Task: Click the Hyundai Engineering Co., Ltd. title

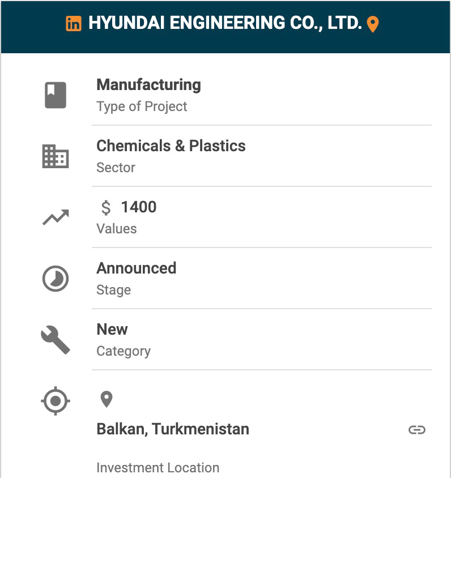Action: pos(225,23)
